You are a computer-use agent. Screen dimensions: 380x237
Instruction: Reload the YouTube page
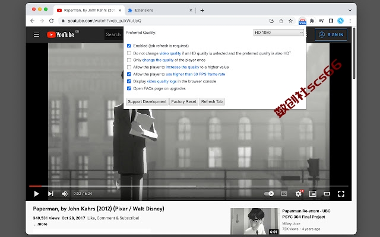point(52,21)
